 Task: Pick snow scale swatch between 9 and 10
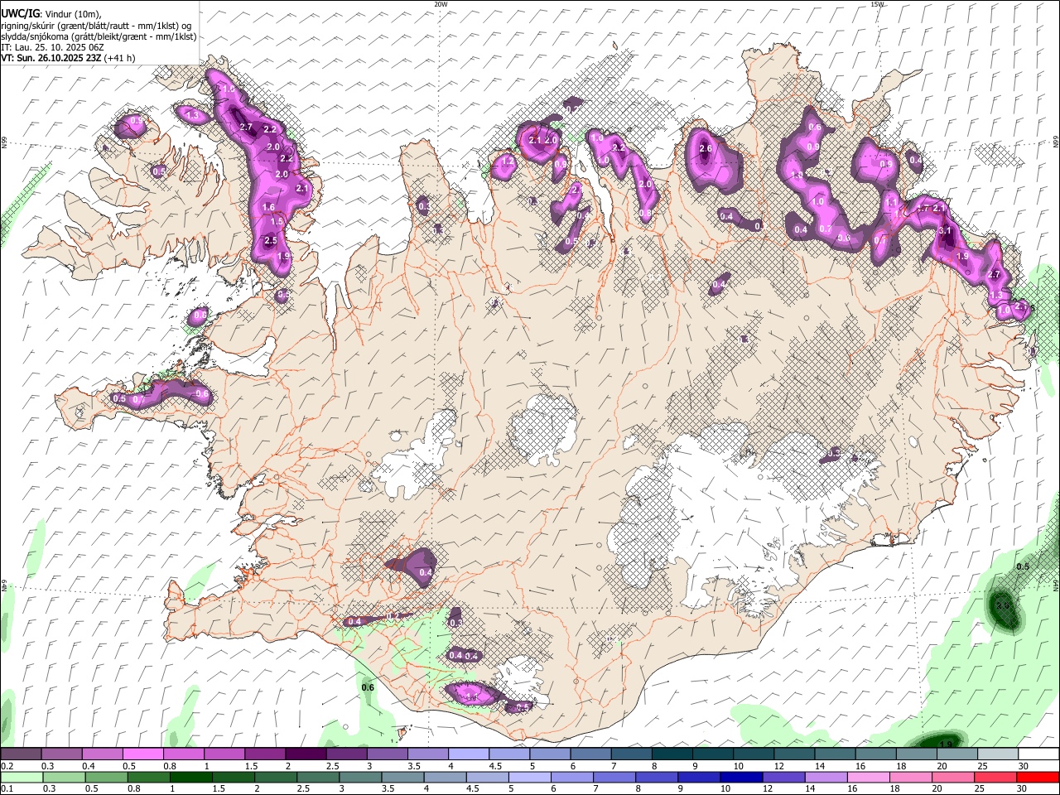(713, 754)
